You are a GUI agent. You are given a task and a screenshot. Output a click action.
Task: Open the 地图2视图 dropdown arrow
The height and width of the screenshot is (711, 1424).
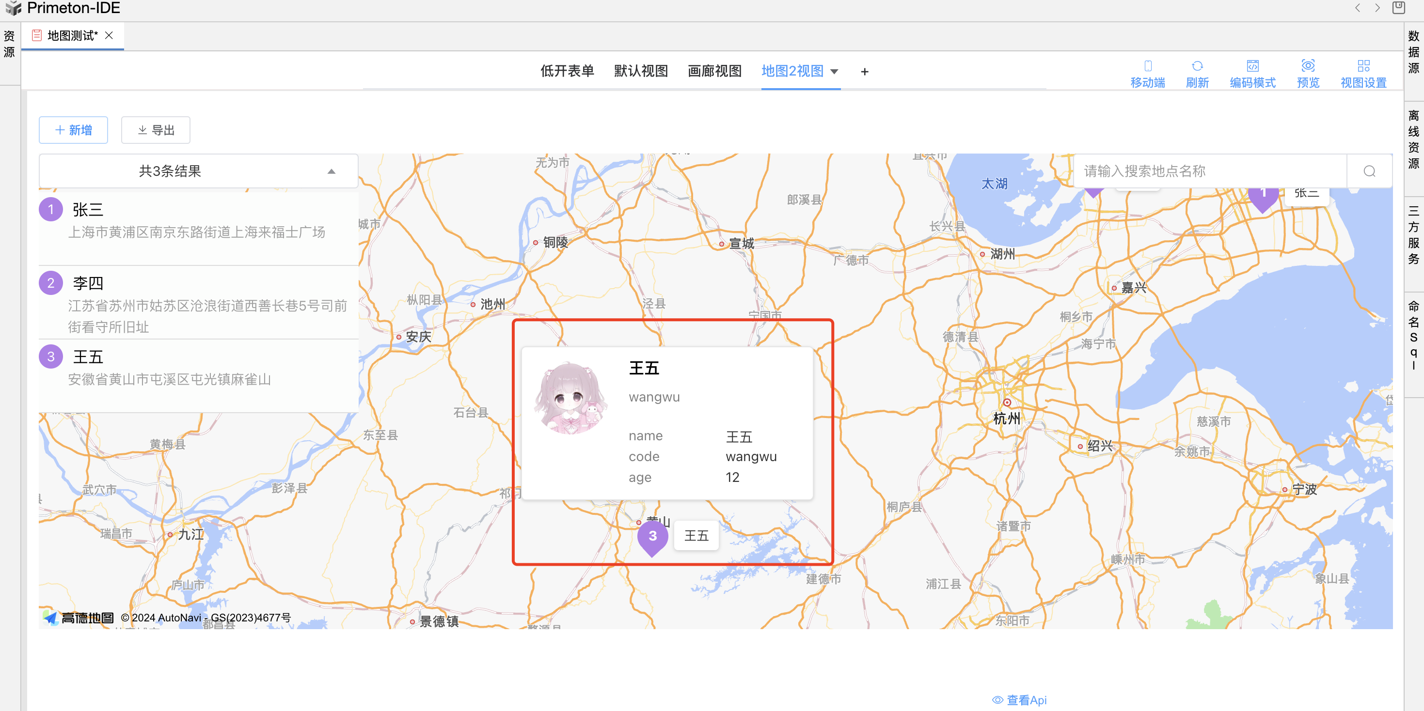(x=834, y=71)
